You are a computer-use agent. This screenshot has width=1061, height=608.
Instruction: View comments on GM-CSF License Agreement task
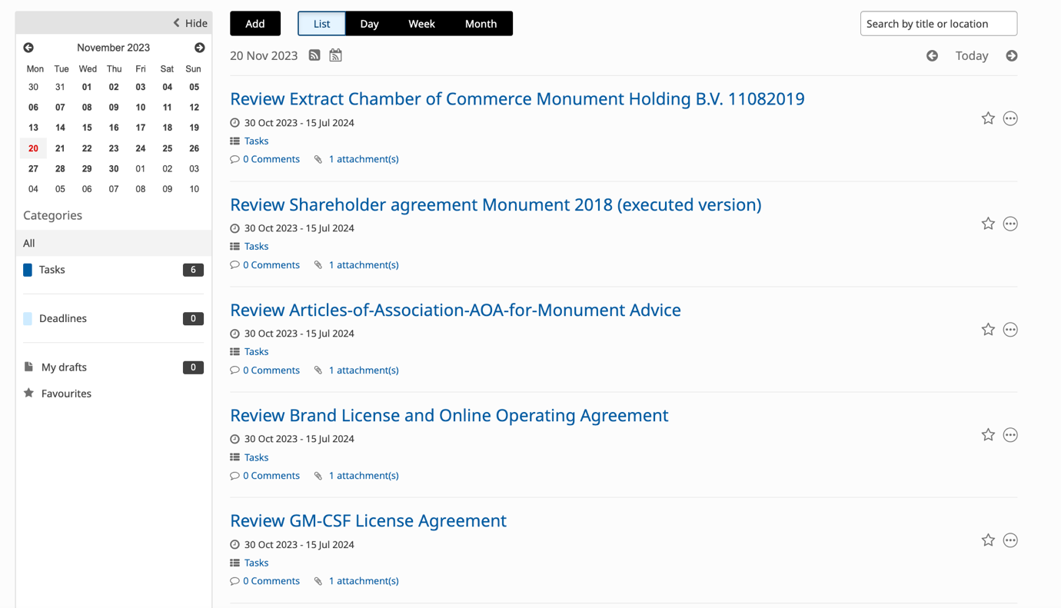(x=271, y=580)
